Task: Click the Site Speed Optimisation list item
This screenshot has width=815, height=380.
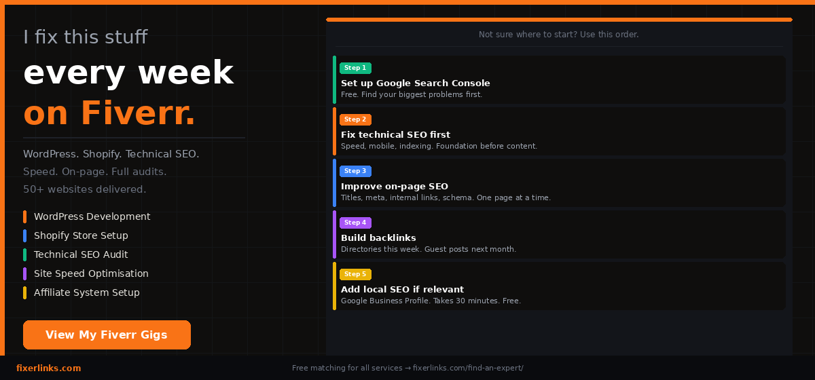Action: point(91,273)
